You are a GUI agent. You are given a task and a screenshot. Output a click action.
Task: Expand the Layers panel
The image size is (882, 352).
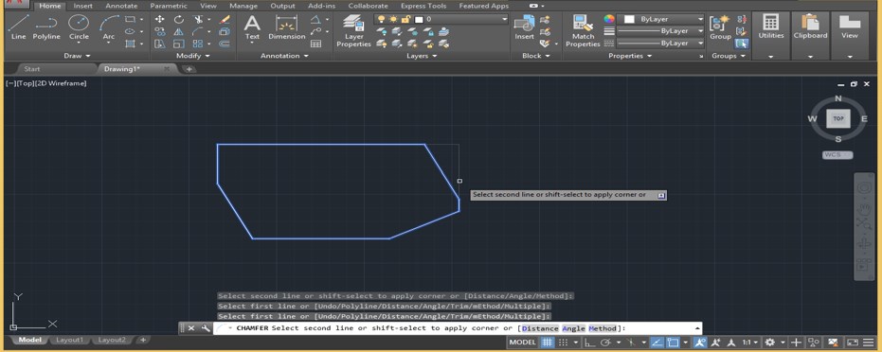(x=422, y=56)
